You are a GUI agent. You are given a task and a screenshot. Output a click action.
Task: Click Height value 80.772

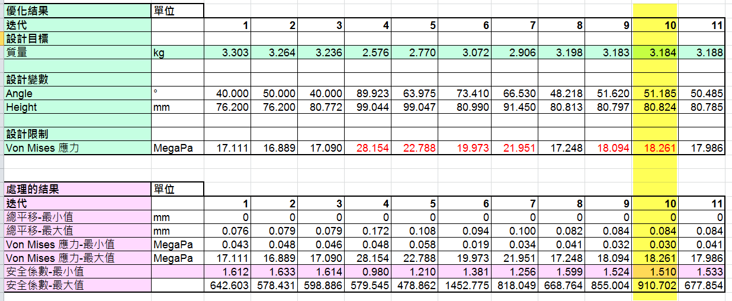(x=321, y=107)
